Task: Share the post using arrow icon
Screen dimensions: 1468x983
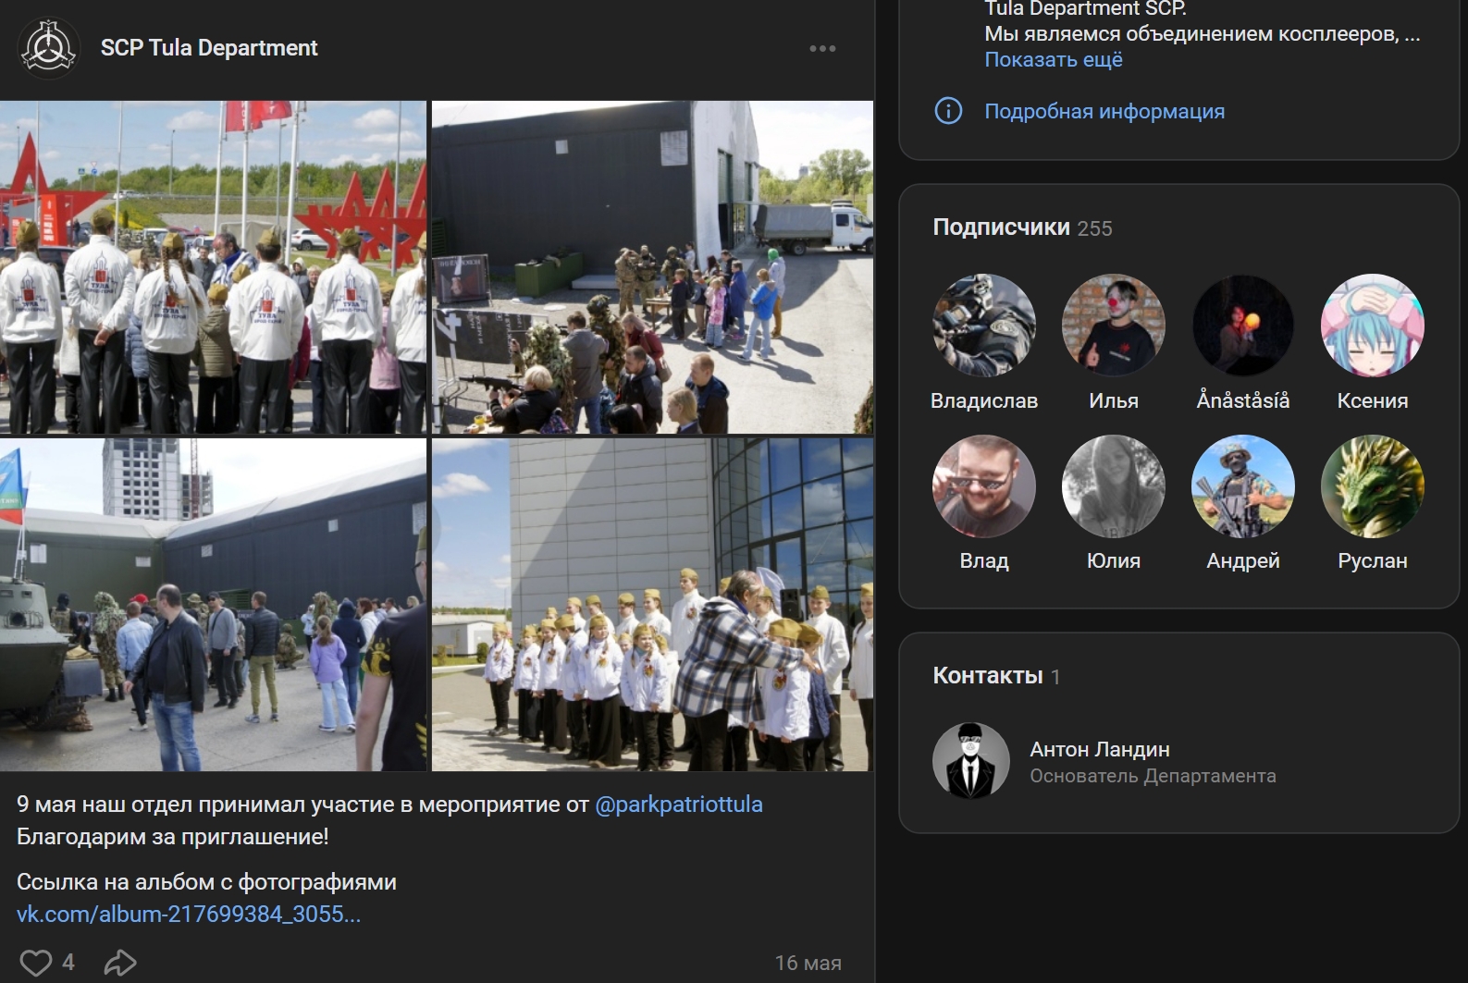Action: click(x=120, y=963)
